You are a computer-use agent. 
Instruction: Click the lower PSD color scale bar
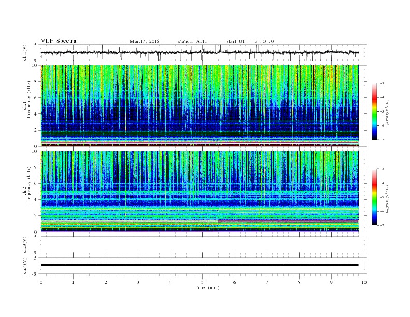coord(374,197)
